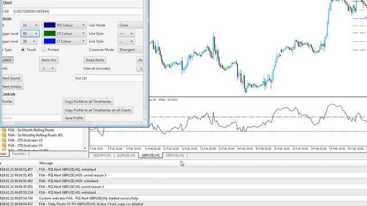Select the Touch radio button
The width and height of the screenshot is (367, 206).
click(23, 50)
